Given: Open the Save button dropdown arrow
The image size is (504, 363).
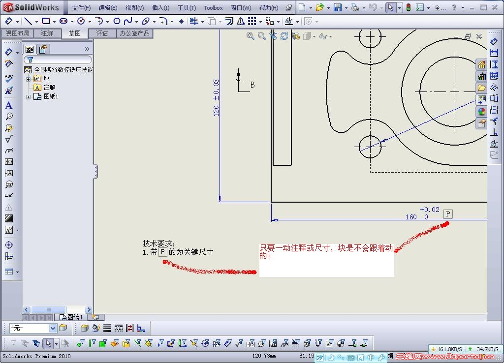Looking at the screenshot, I should point(346,8).
